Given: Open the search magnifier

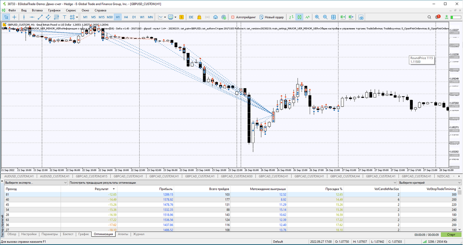Looking at the screenshot, I should click(429, 17).
